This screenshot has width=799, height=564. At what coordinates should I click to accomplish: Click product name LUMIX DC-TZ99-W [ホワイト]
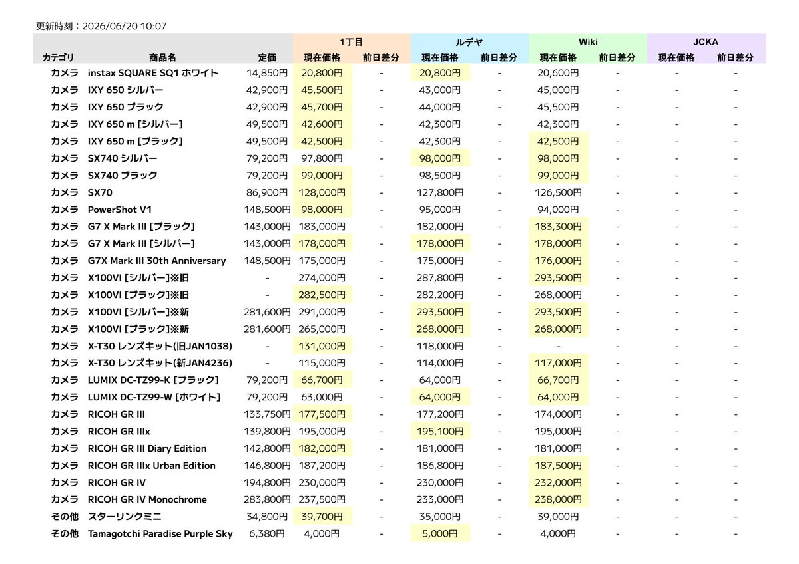click(x=154, y=397)
